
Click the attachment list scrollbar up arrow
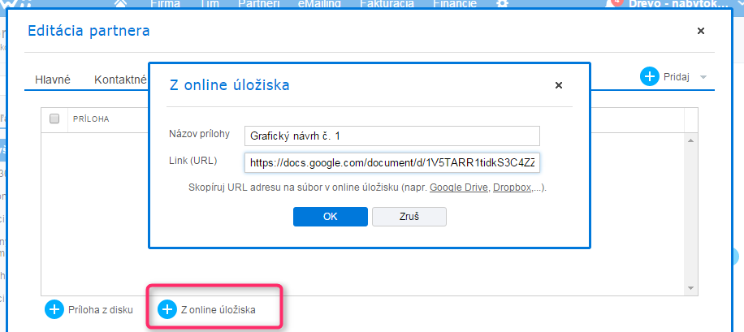click(x=690, y=140)
